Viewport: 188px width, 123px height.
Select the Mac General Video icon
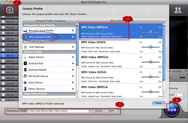click(x=25, y=37)
